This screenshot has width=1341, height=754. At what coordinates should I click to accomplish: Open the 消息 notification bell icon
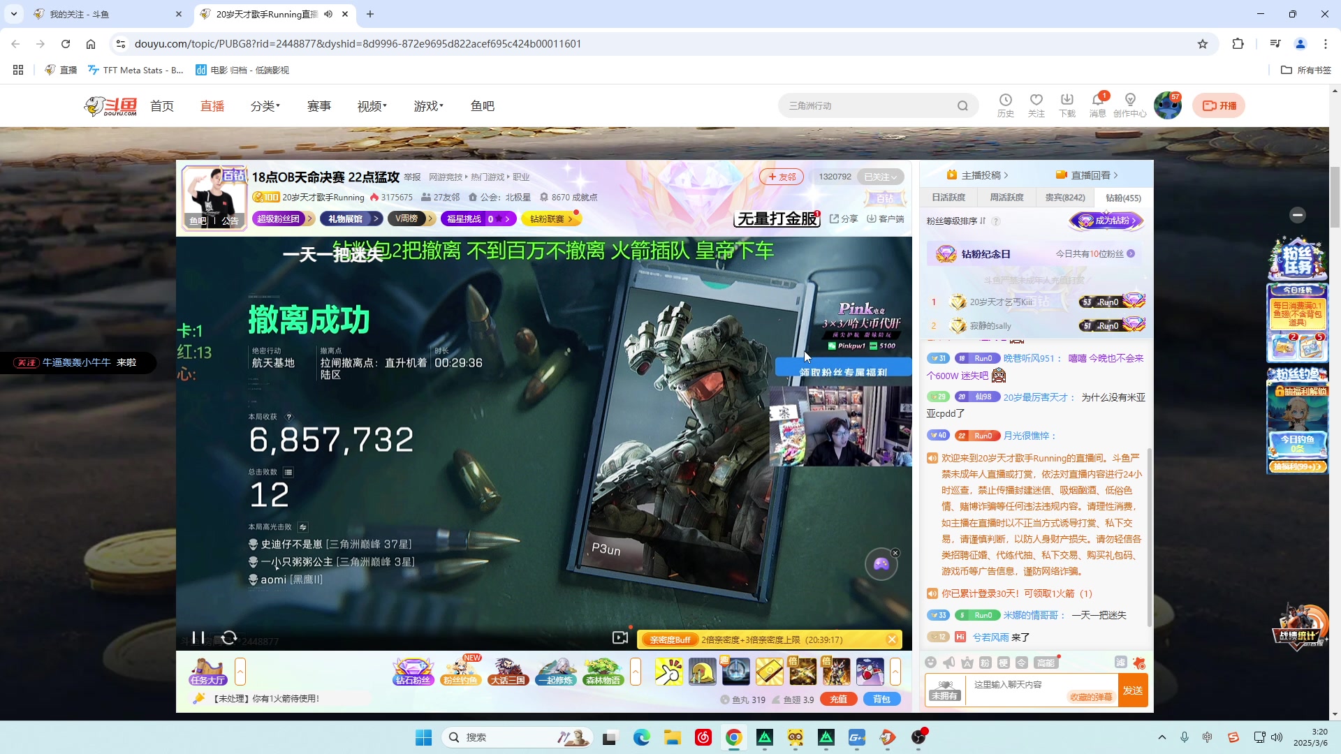coord(1098,105)
